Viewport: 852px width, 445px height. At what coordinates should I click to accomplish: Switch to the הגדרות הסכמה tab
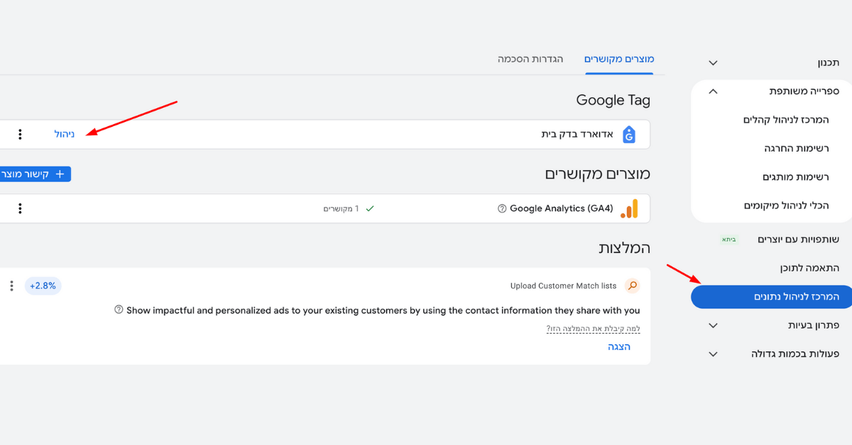(x=530, y=59)
